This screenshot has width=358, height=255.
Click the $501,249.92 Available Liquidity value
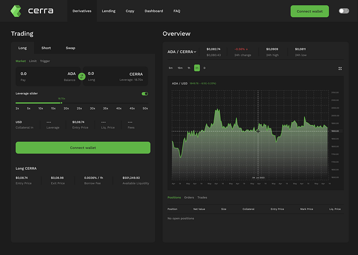tap(131, 178)
